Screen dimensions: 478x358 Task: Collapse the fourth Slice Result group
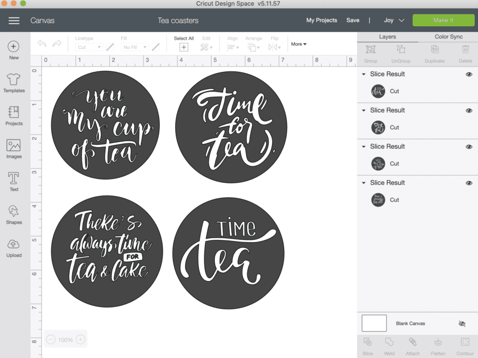[364, 183]
